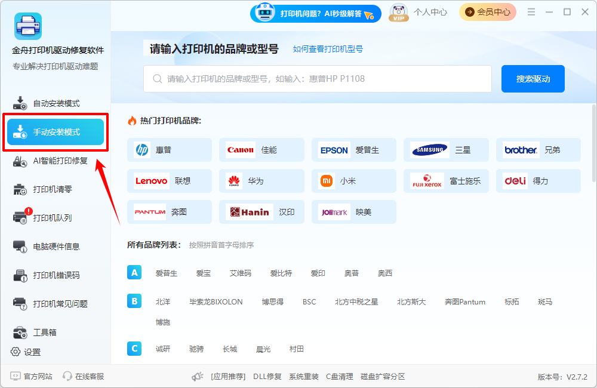Click the 打印机常见问题 question icon
This screenshot has height=388, width=597.
pyautogui.click(x=20, y=304)
